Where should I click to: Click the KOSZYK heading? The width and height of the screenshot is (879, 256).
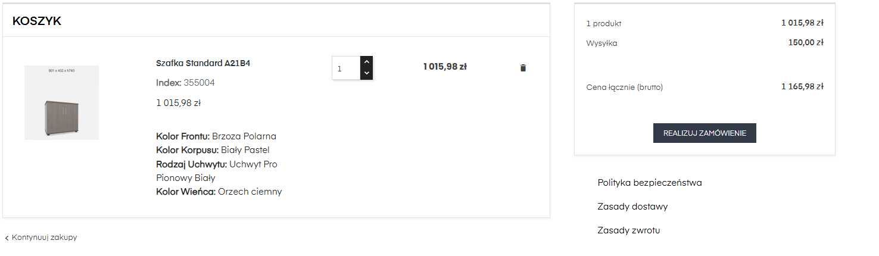point(37,21)
